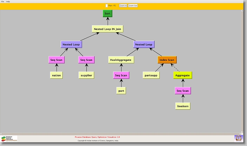247x146 pixels.
Task: Click the institute emblem in bottom right corner
Action: (238, 138)
